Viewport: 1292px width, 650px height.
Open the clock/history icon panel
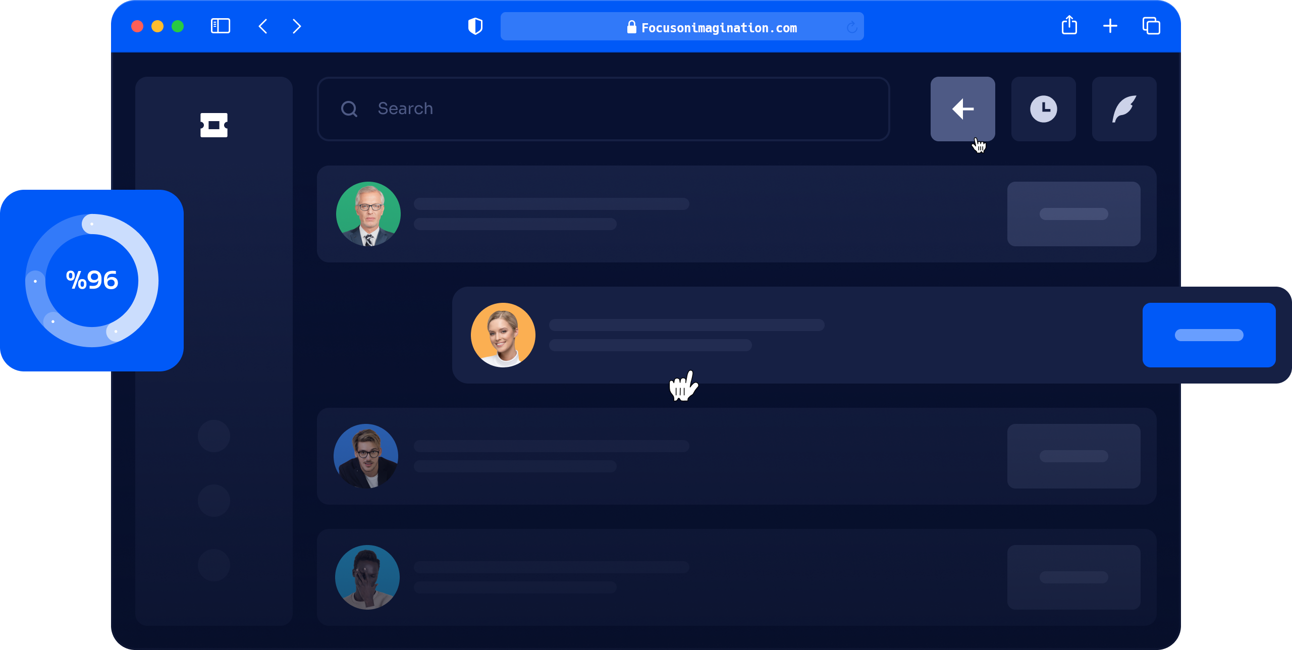[1043, 109]
